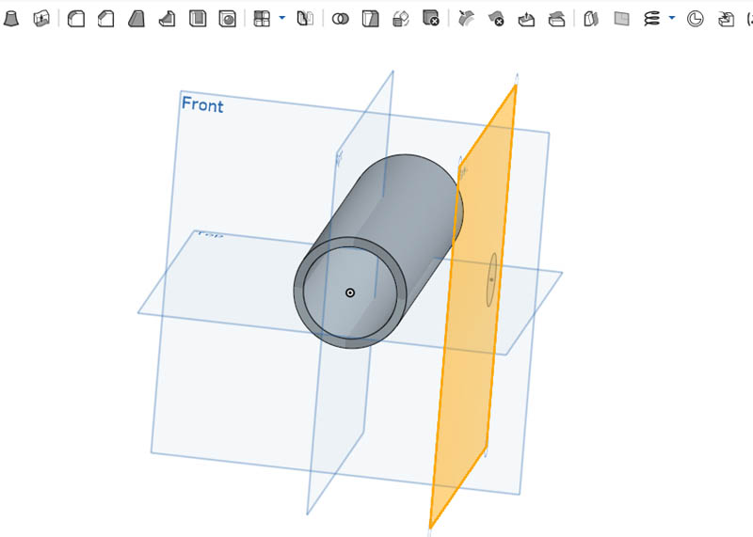Open the Shell tool
This screenshot has width=753, height=537.
197,18
